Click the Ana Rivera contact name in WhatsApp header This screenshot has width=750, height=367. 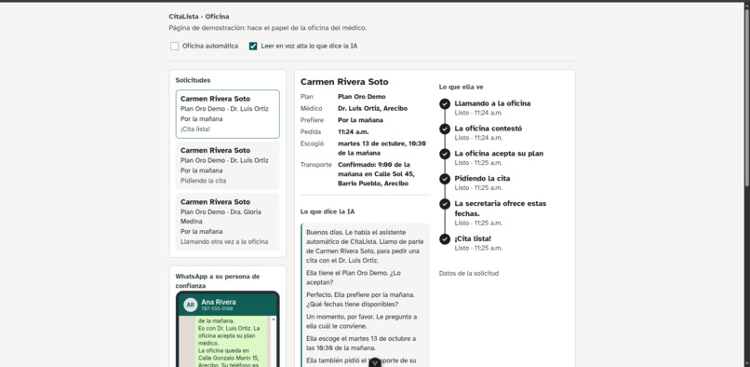pyautogui.click(x=218, y=302)
